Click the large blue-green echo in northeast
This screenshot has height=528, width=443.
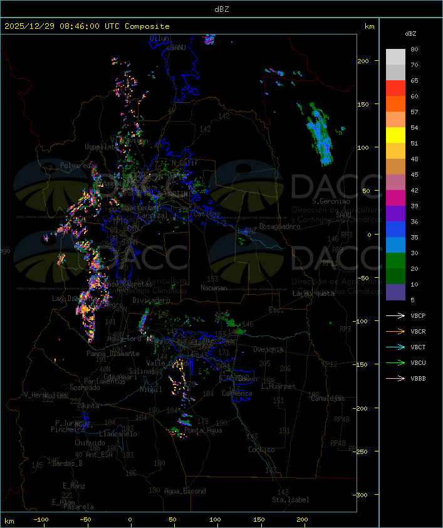click(320, 134)
